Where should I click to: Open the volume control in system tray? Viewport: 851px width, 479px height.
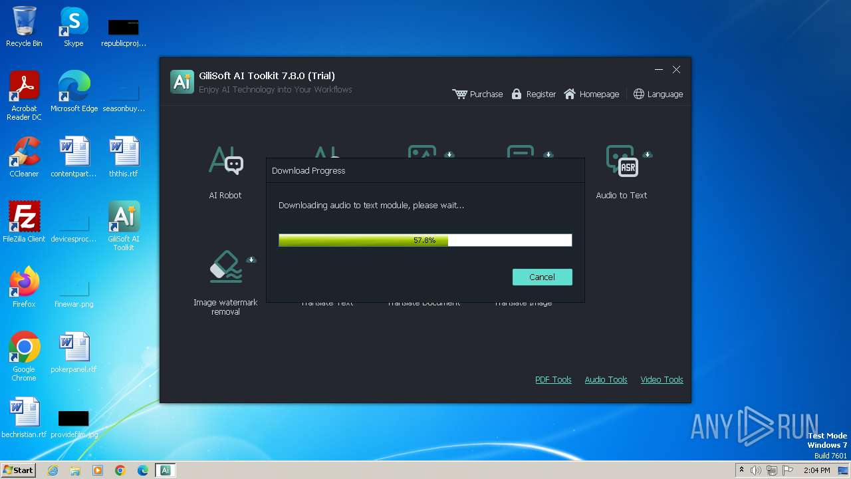pyautogui.click(x=756, y=470)
